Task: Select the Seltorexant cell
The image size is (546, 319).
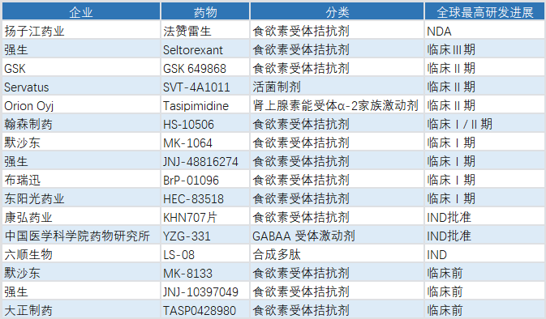Action: pos(205,49)
